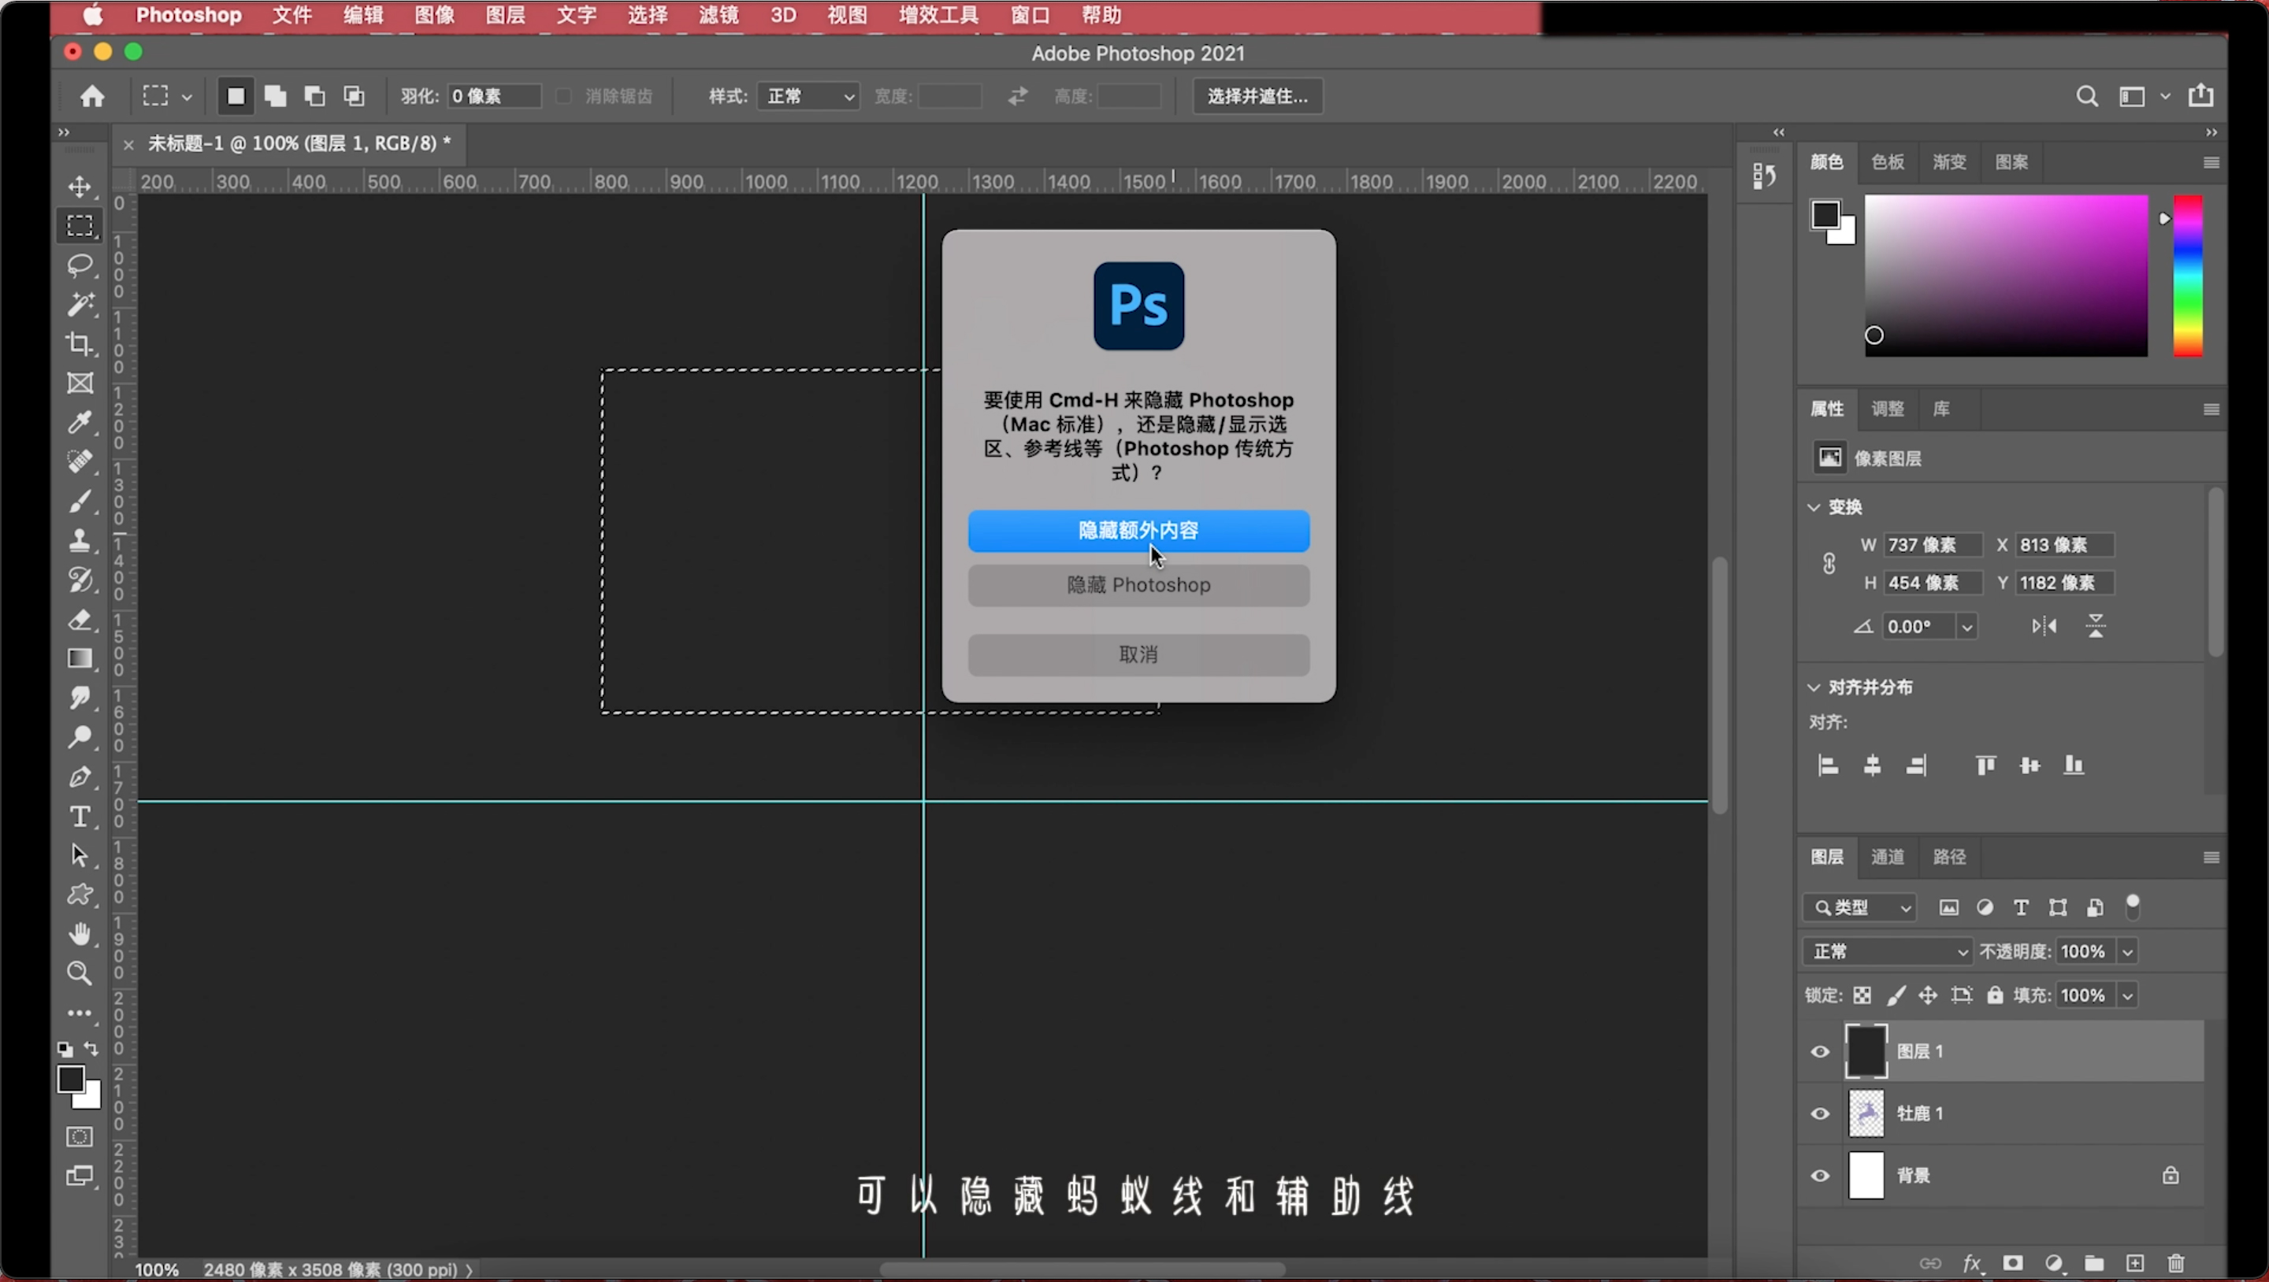Open the rotation angle dropdown
Screen dimensions: 2269x1282
[x=1966, y=626]
